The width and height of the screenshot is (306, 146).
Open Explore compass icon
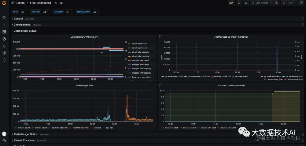(x=4, y=39)
